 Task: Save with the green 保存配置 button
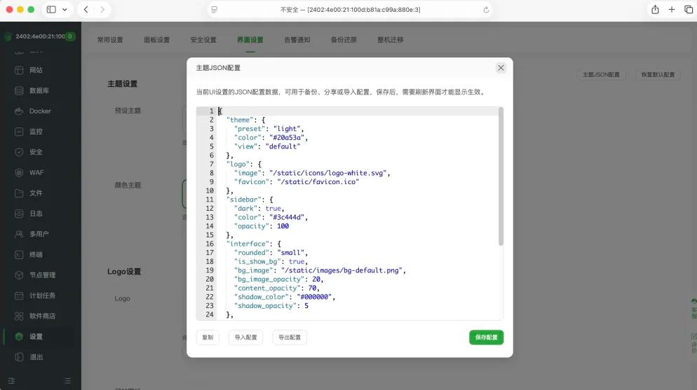pos(486,337)
